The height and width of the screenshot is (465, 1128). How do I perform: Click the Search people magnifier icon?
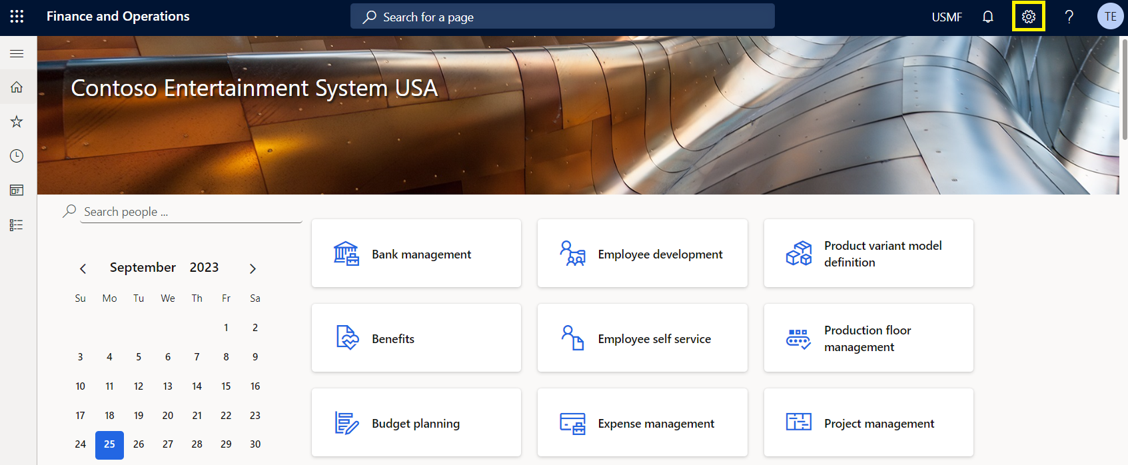tap(69, 211)
